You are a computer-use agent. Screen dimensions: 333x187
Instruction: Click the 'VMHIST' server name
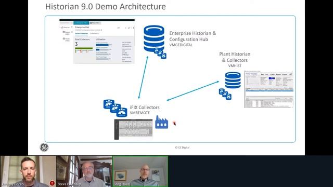pyautogui.click(x=235, y=66)
